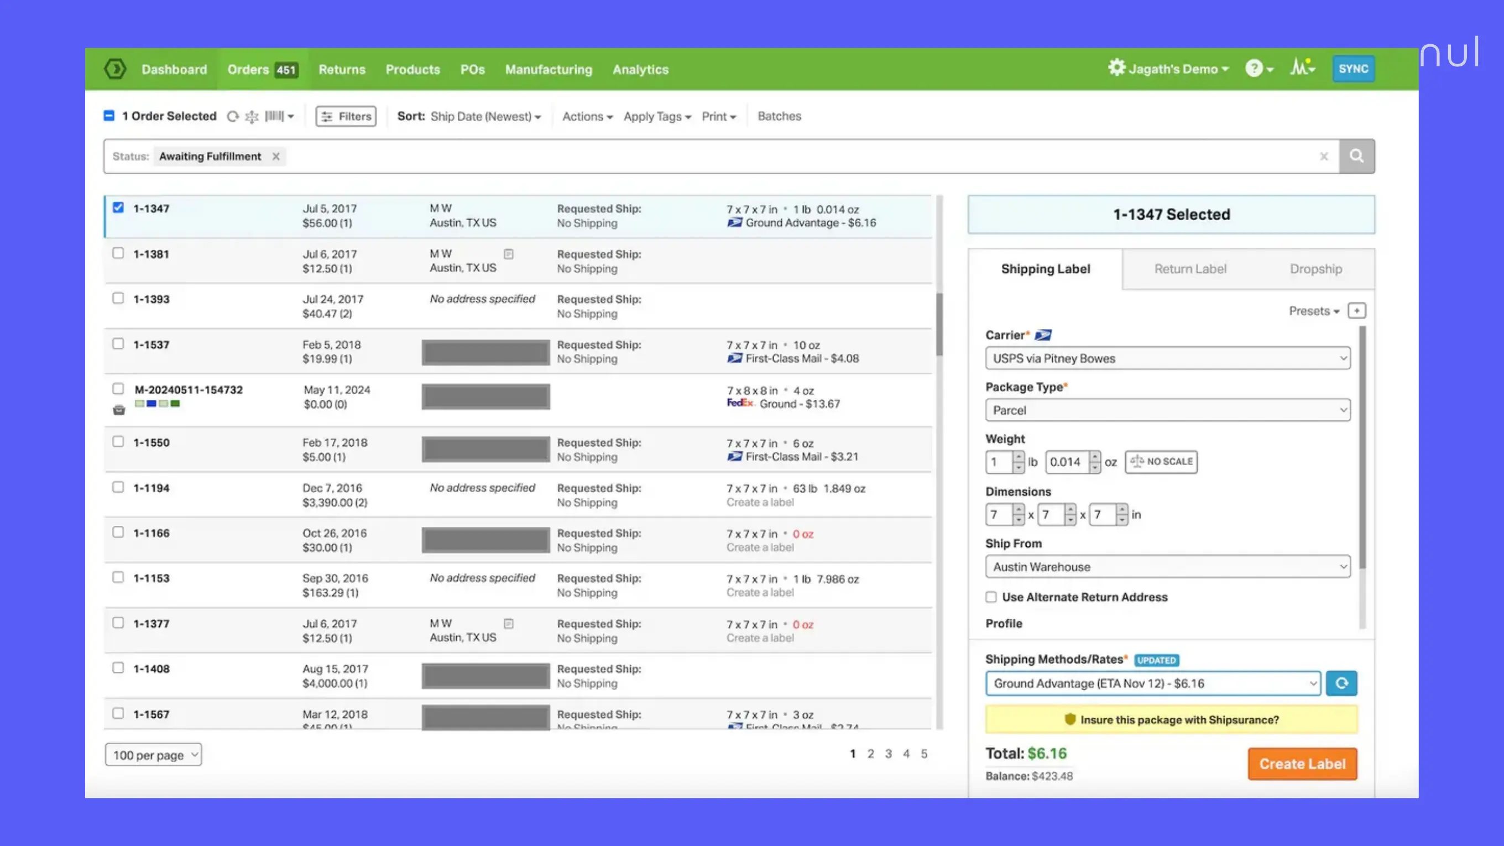Select checkbox for order 1-1381
This screenshot has width=1504, height=846.
(x=118, y=252)
